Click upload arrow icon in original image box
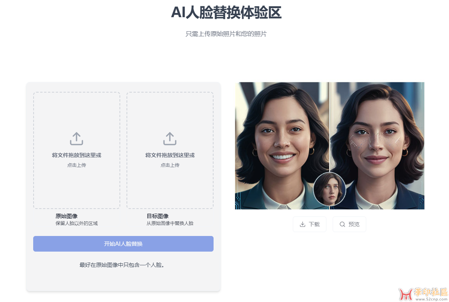Image resolution: width=449 pixels, height=302 pixels. click(x=77, y=139)
